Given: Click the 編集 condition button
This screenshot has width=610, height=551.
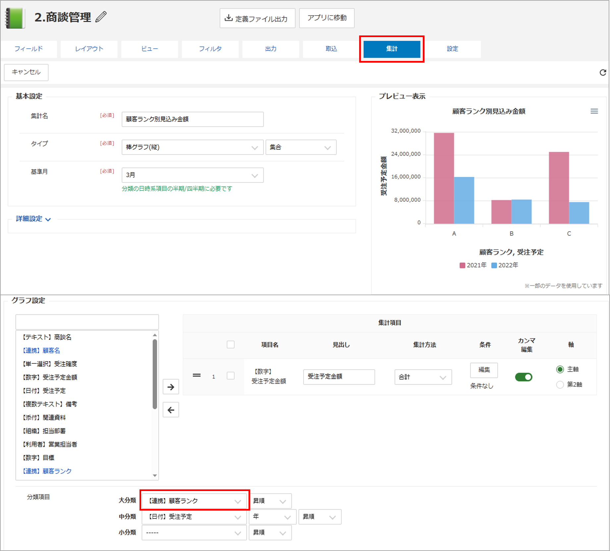Looking at the screenshot, I should pos(484,370).
